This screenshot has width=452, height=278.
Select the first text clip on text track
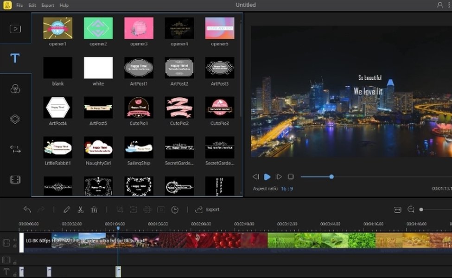coord(22,272)
